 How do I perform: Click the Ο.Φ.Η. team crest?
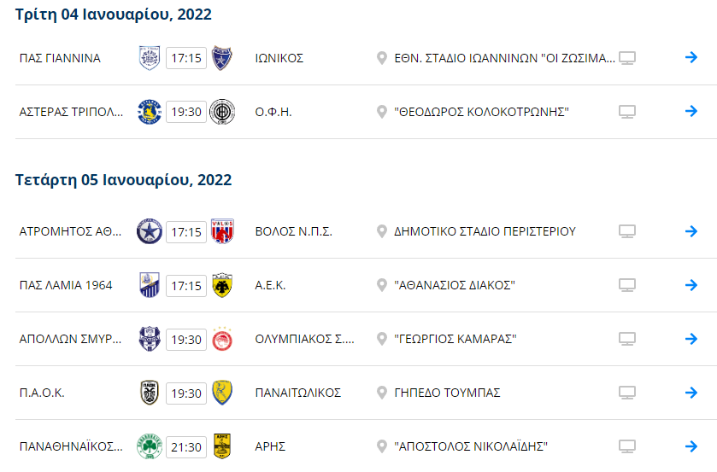(222, 112)
